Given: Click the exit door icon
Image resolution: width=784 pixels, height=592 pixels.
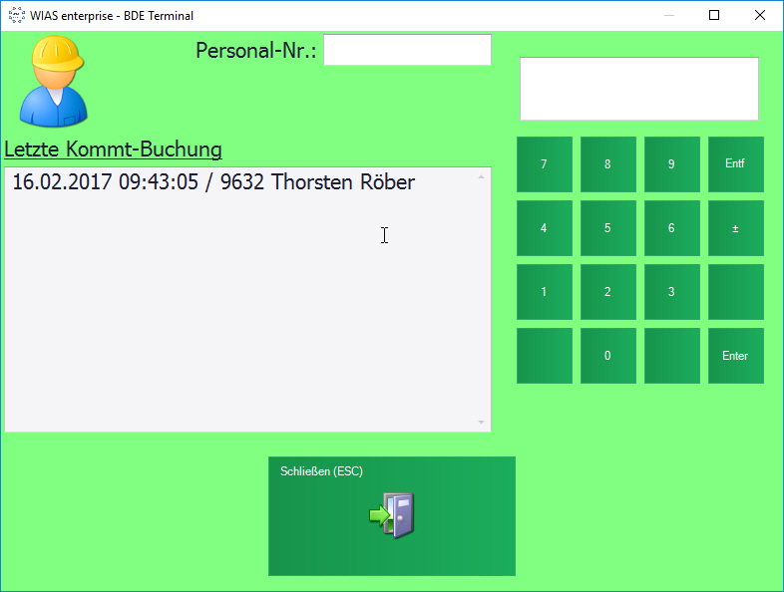Looking at the screenshot, I should 392,515.
